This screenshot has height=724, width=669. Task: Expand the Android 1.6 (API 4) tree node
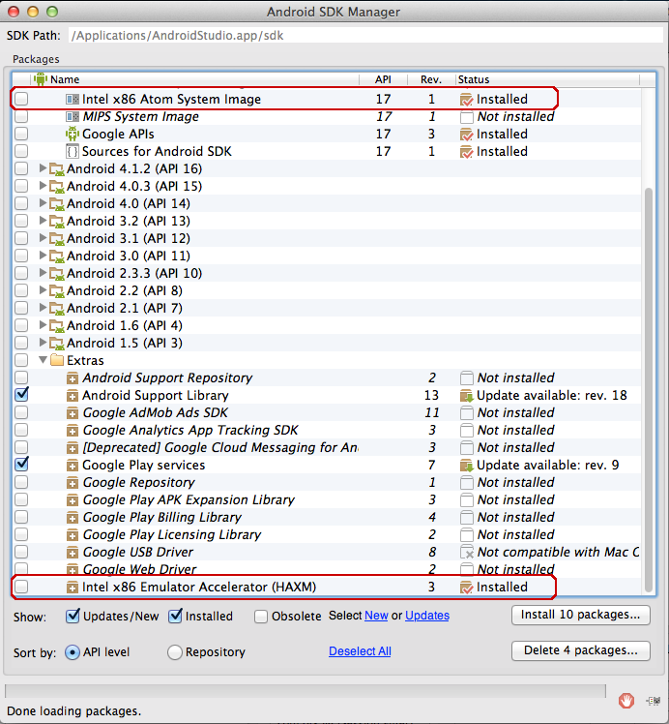click(43, 325)
